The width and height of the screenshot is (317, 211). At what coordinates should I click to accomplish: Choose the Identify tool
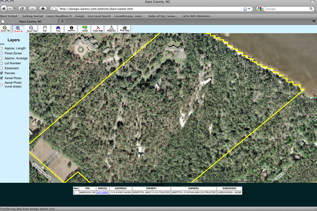[x=71, y=29]
